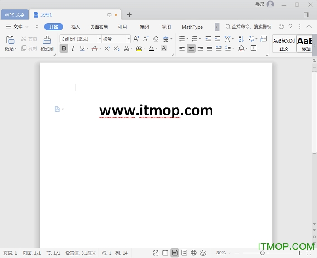This screenshot has width=317, height=258.
Task: Open the 文件 (File) menu
Action: click(x=17, y=26)
